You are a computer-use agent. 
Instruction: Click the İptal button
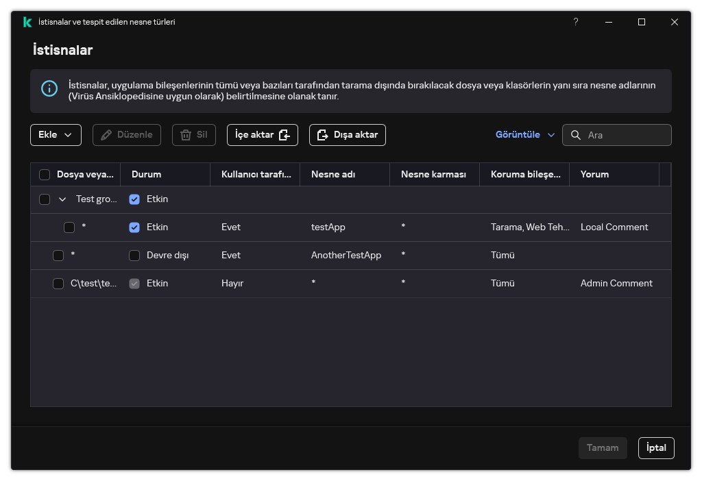click(656, 448)
